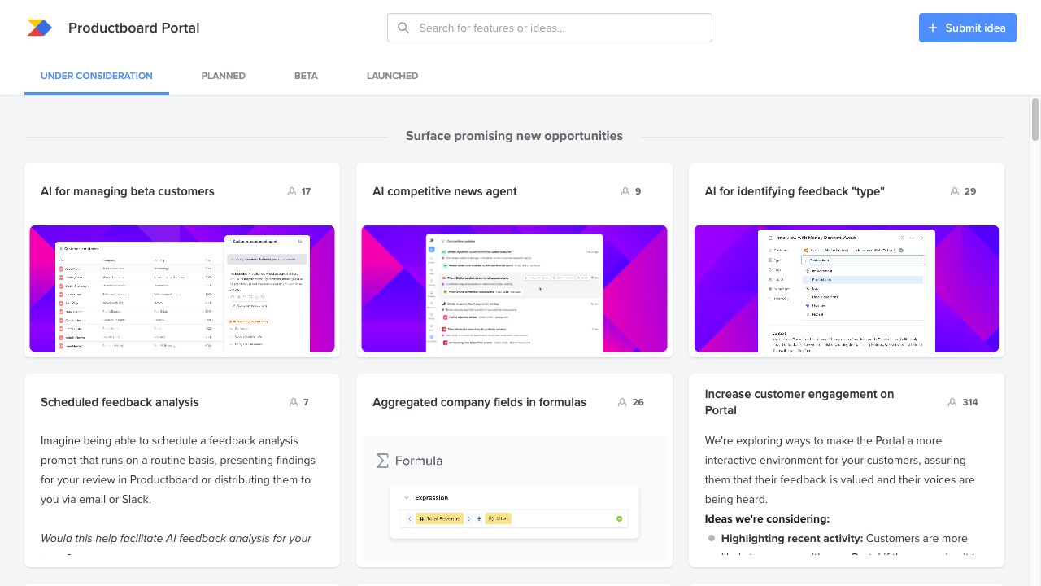Click the vote count 7

coord(306,402)
